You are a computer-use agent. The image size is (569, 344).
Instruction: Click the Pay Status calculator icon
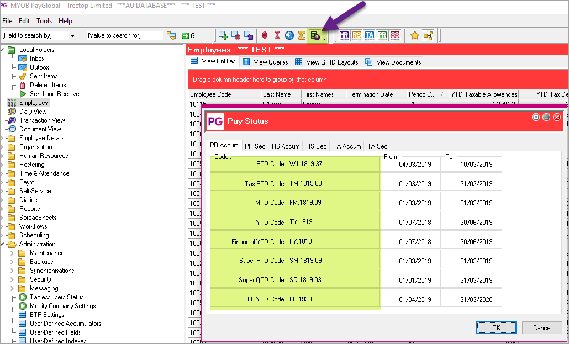315,35
